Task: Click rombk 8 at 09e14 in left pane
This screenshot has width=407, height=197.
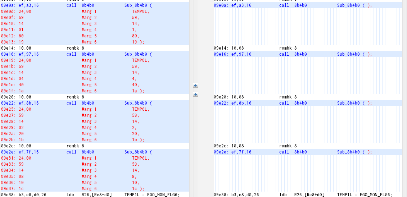Action: [x=75, y=48]
